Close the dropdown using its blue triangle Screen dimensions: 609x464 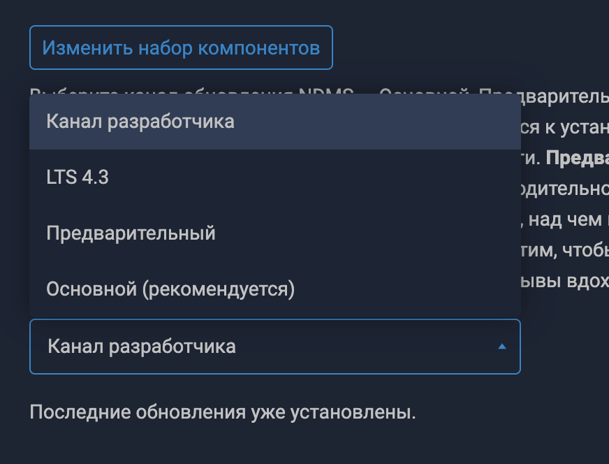coord(501,346)
